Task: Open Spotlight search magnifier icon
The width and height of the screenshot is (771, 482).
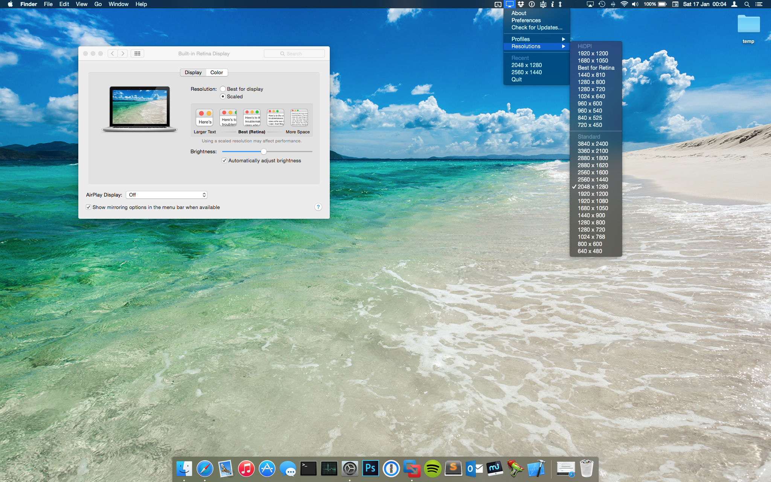Action: (x=747, y=4)
